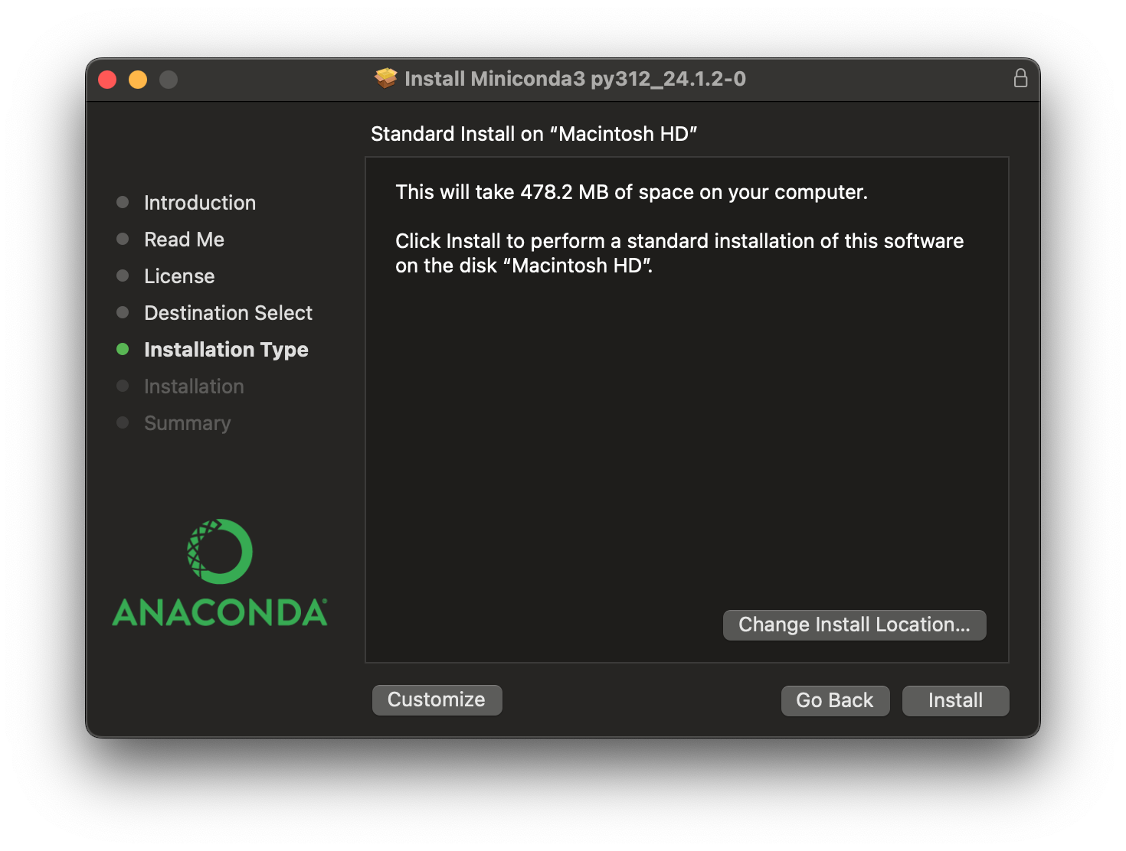This screenshot has height=851, width=1126.
Task: Click the License step bullet
Action: pyautogui.click(x=123, y=276)
